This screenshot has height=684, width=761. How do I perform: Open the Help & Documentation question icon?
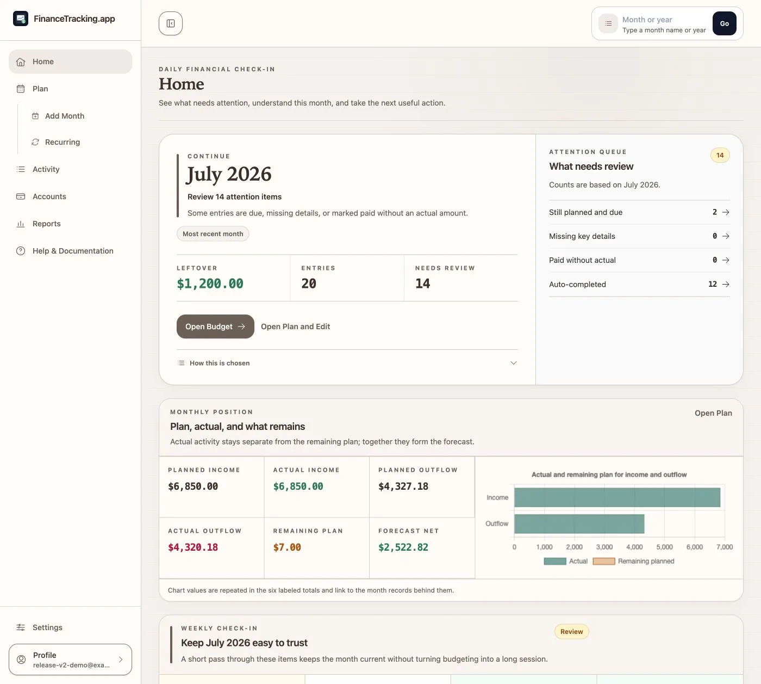(x=21, y=251)
